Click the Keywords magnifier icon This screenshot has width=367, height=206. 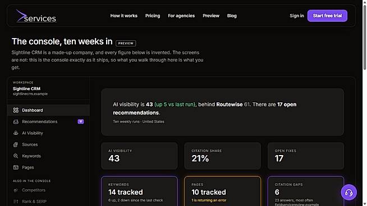16,156
